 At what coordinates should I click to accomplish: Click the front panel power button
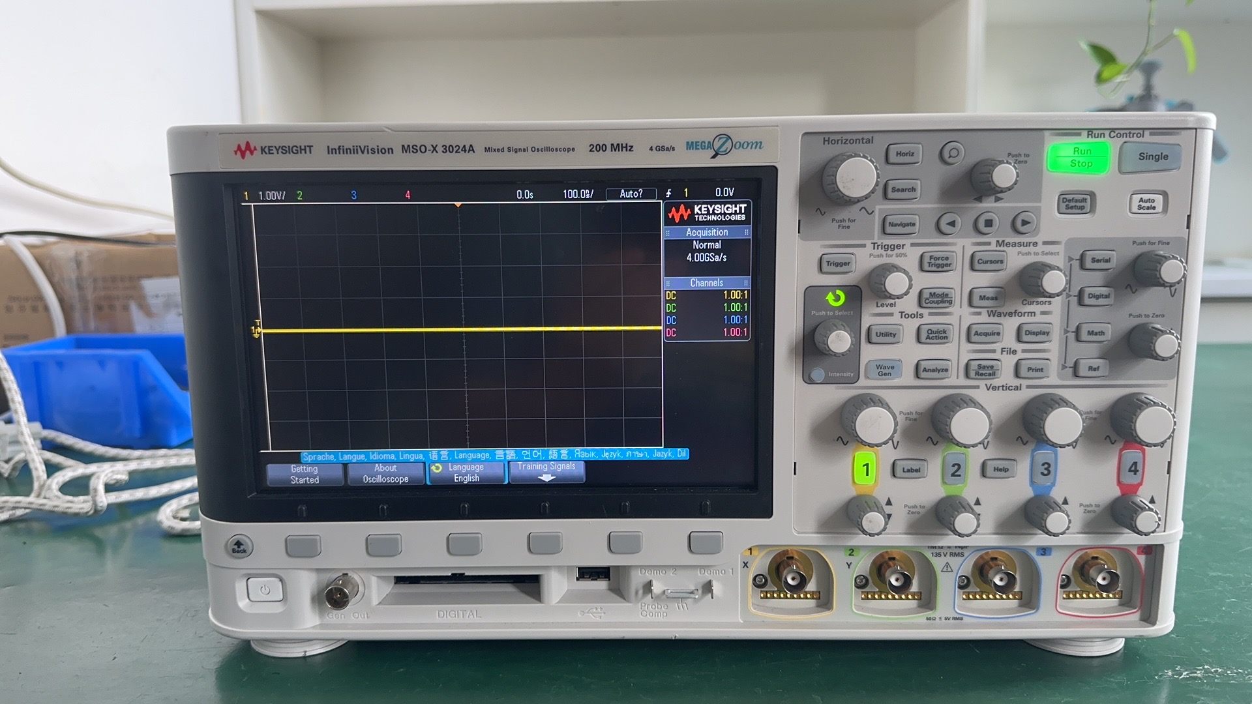pos(264,590)
